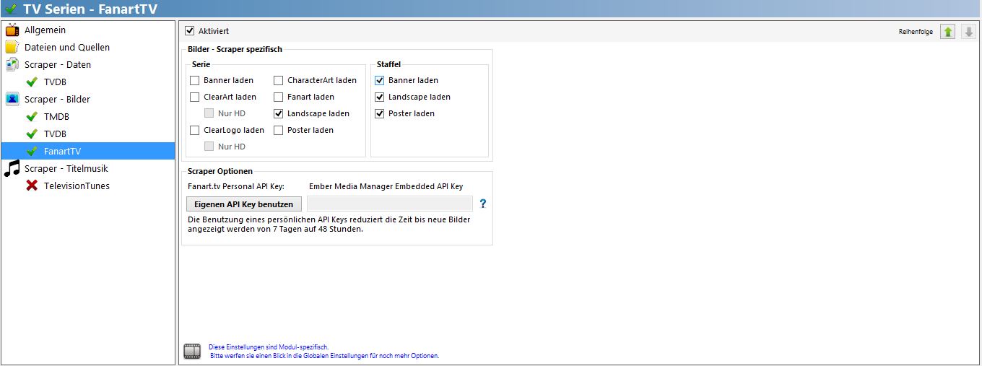Click the Fanart.tv Personal API Key label
The width and height of the screenshot is (982, 366).
(235, 187)
